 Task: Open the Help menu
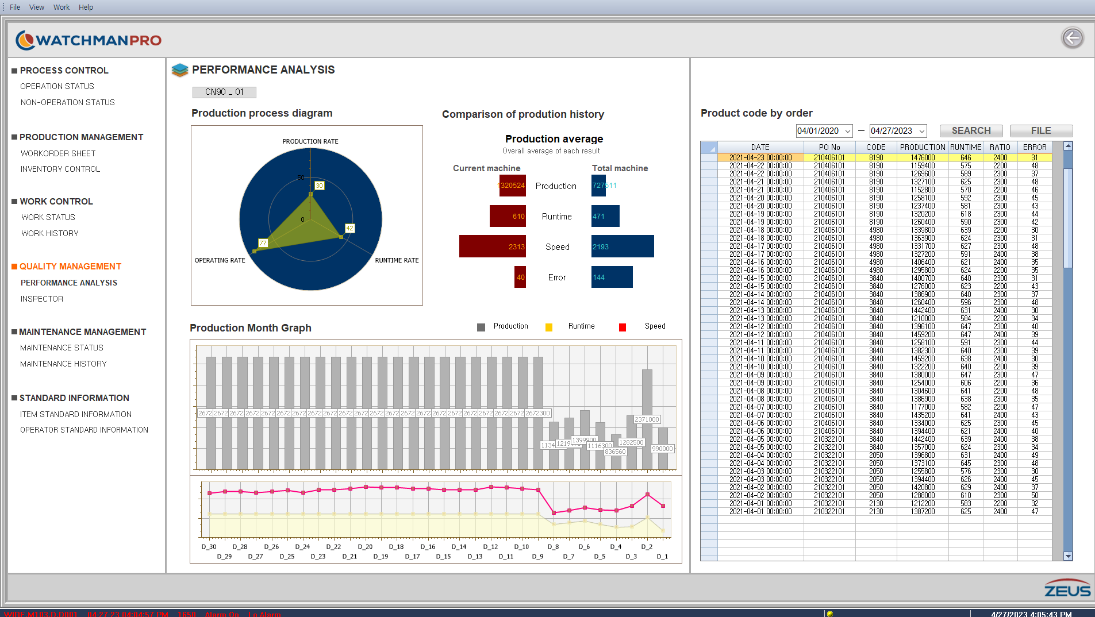tap(86, 7)
